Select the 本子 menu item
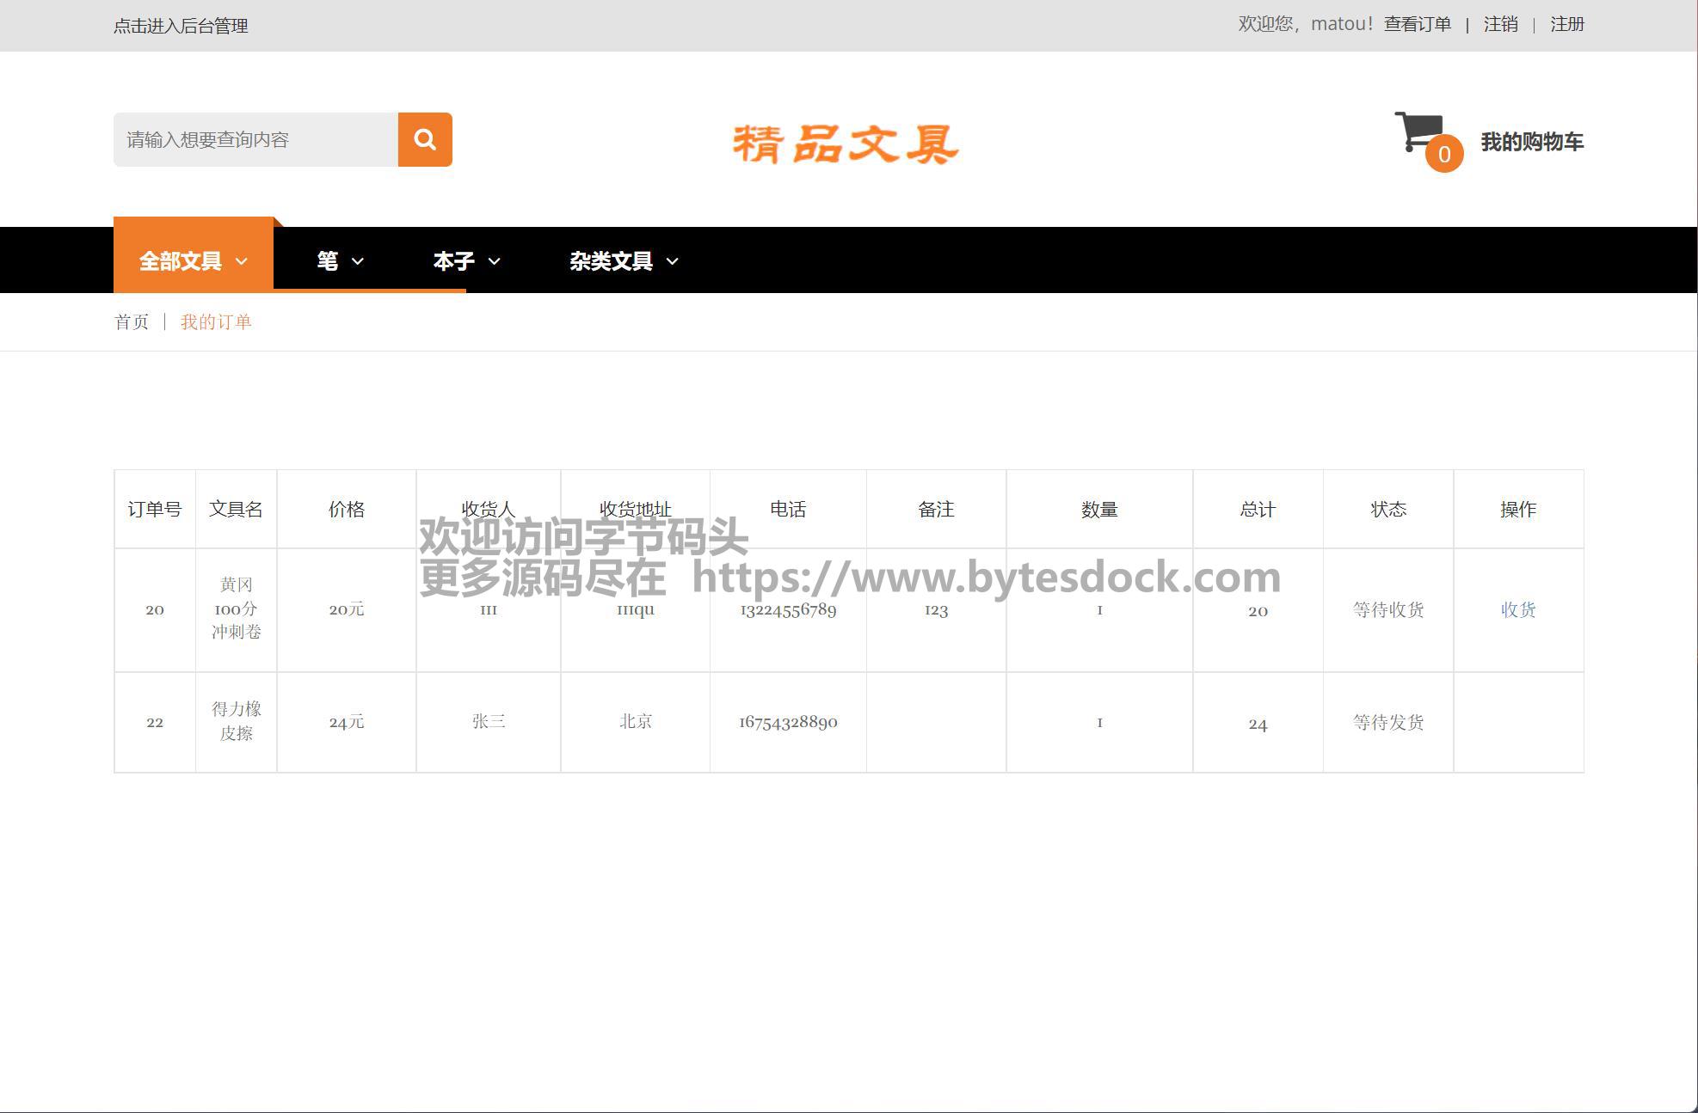1698x1113 pixels. 453,261
